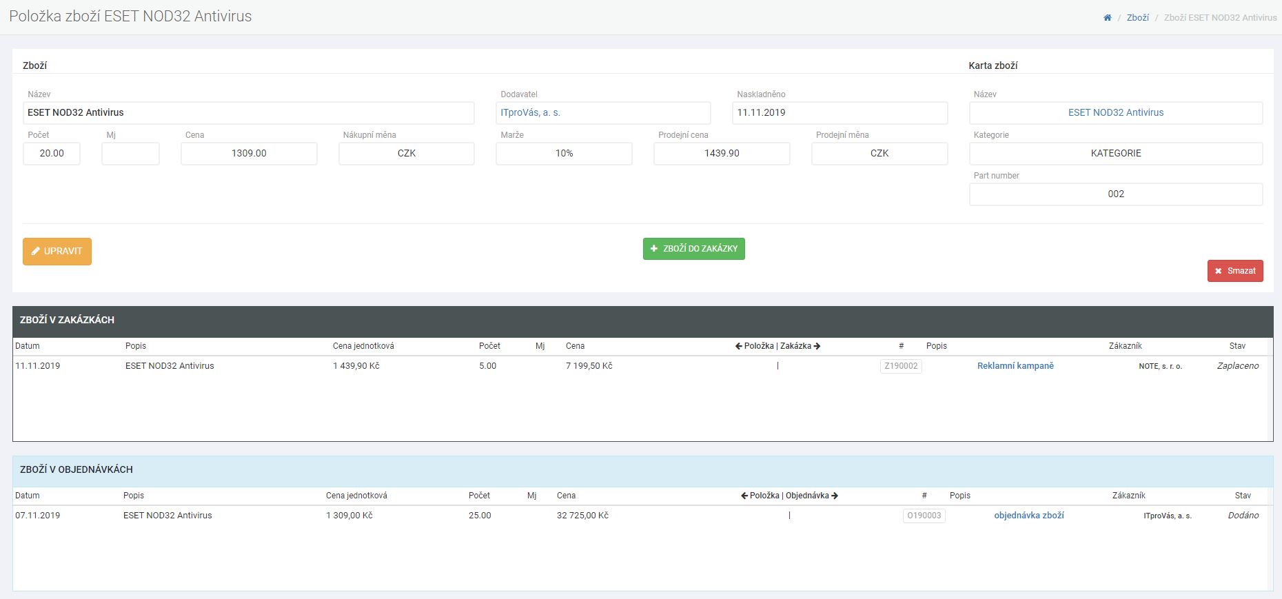Click customer ITproVás, a. s. in orders table
Viewport: 1282px width, 599px height.
coord(1168,516)
